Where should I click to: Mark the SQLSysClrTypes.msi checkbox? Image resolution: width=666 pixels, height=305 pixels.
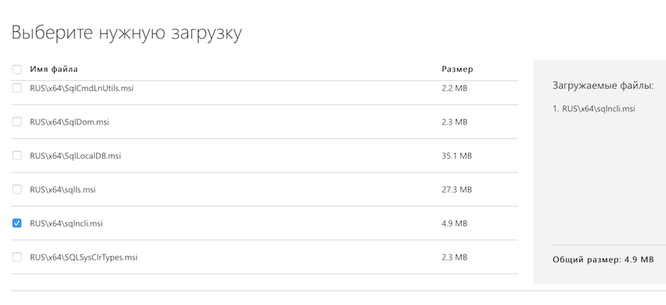[x=17, y=257]
